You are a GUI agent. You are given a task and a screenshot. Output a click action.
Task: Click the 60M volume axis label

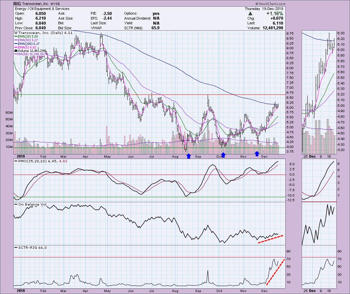(9, 113)
